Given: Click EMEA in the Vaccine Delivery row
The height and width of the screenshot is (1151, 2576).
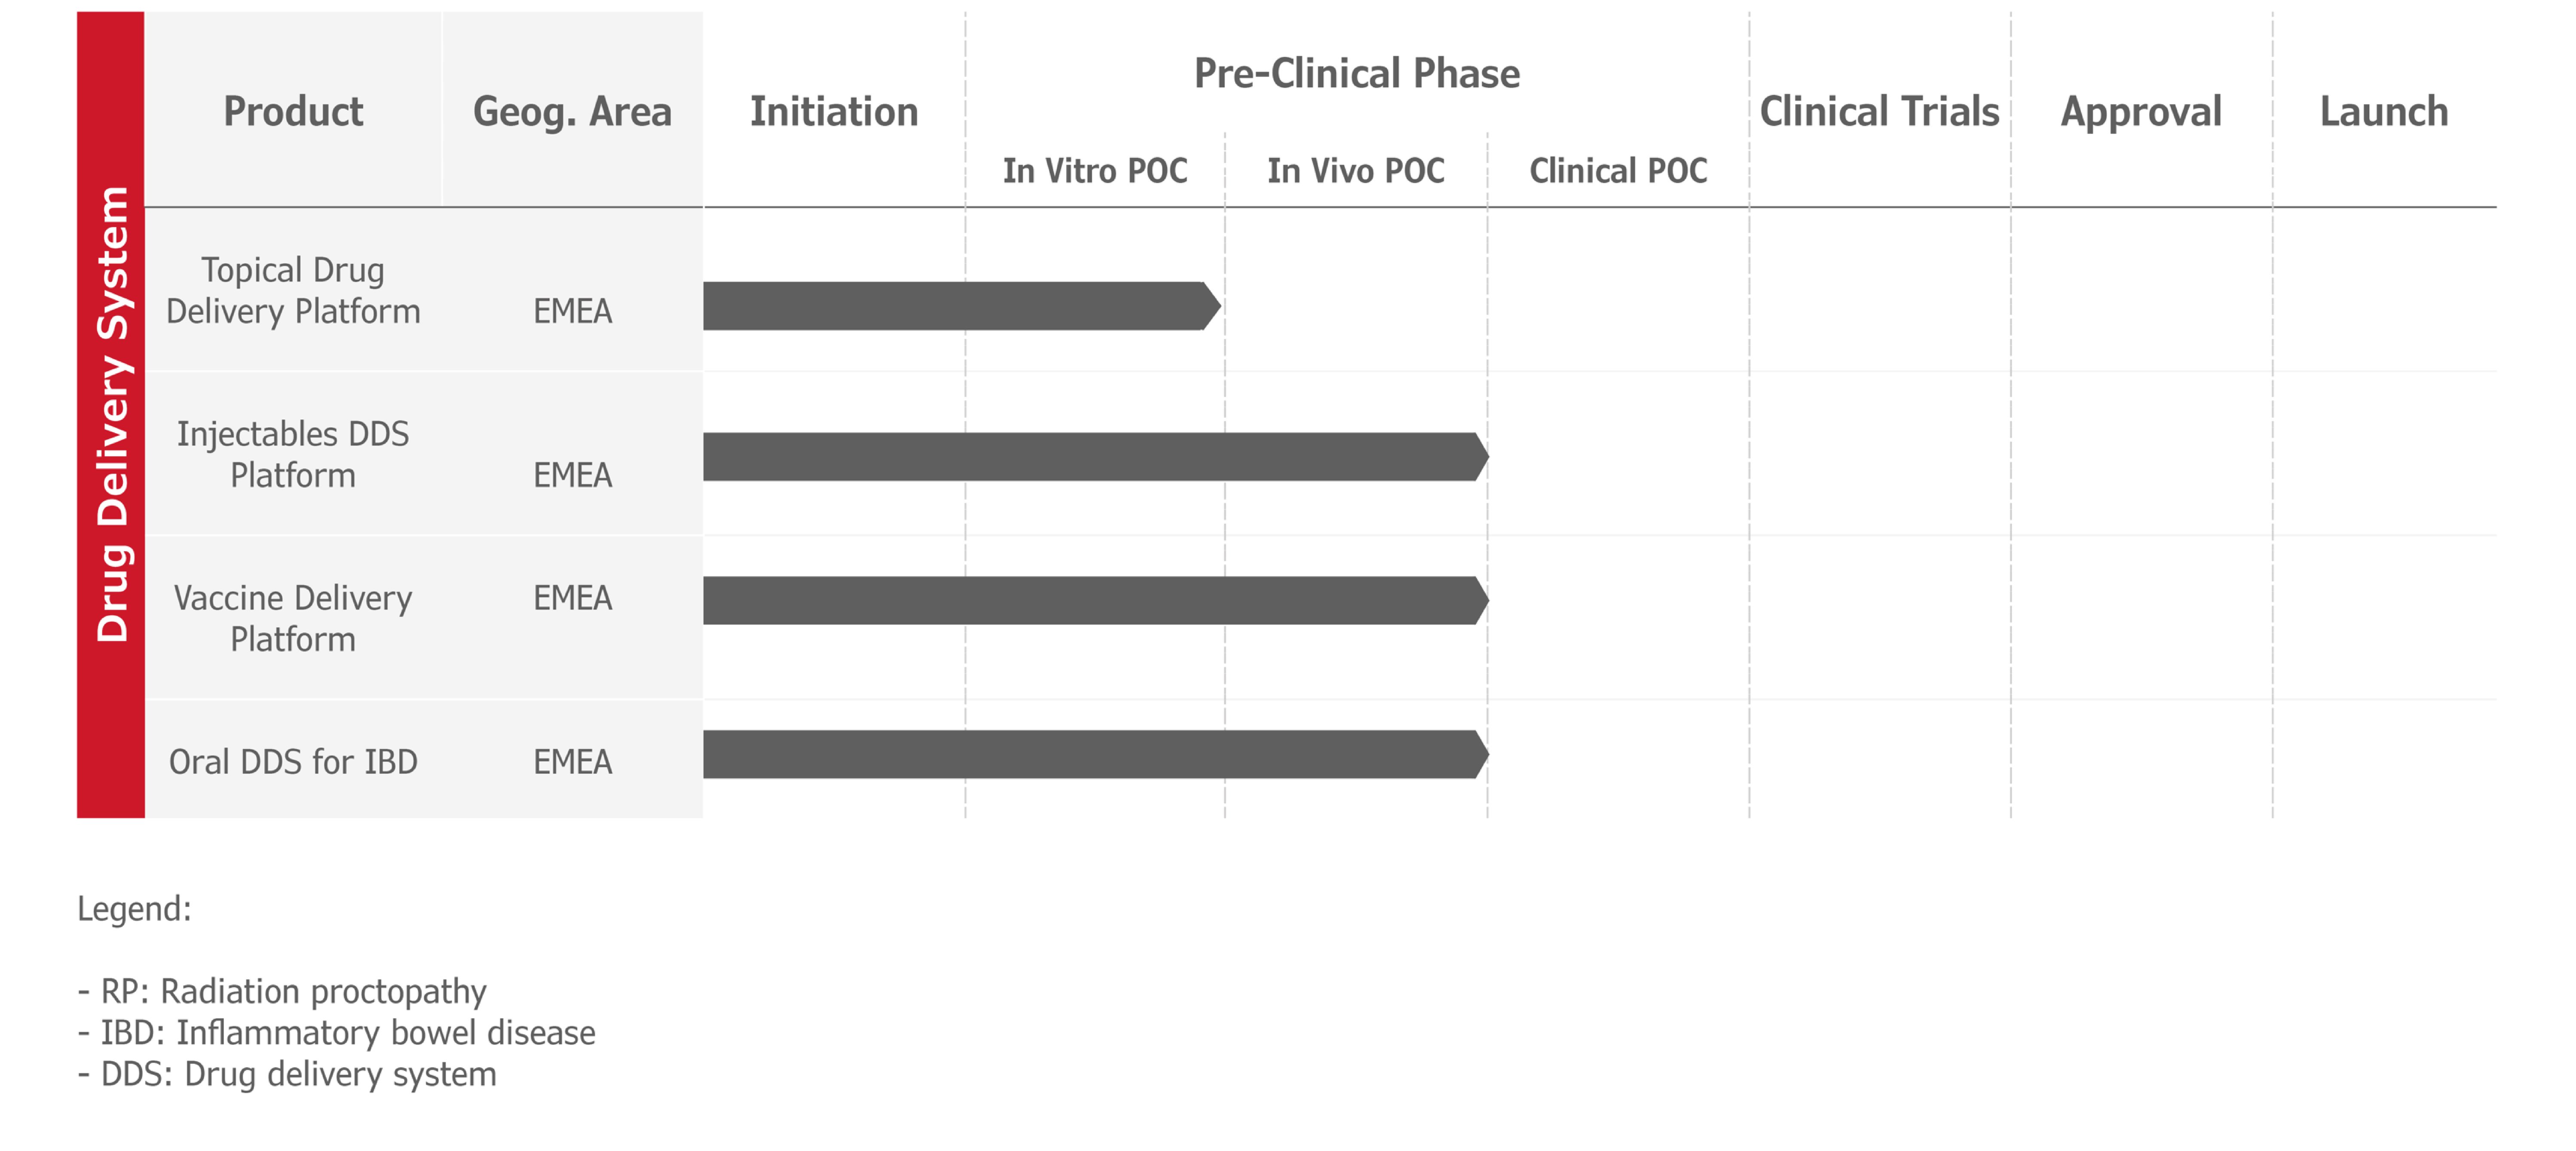Looking at the screenshot, I should point(572,598).
